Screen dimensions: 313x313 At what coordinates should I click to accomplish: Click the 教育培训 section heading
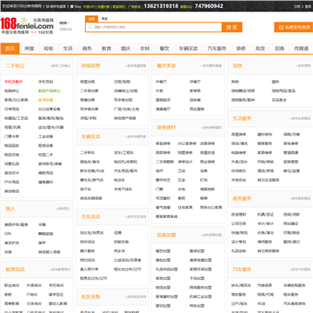click(15, 270)
